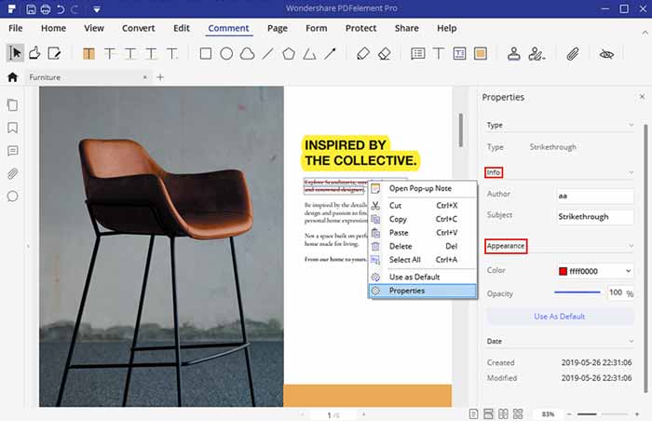
Task: Pick the Rectangle shape tool
Action: click(x=206, y=54)
